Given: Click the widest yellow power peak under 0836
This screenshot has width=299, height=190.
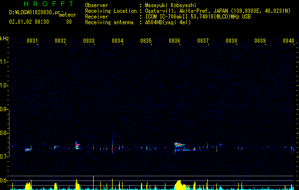Looking at the screenshot, I should pyautogui.click(x=180, y=185).
